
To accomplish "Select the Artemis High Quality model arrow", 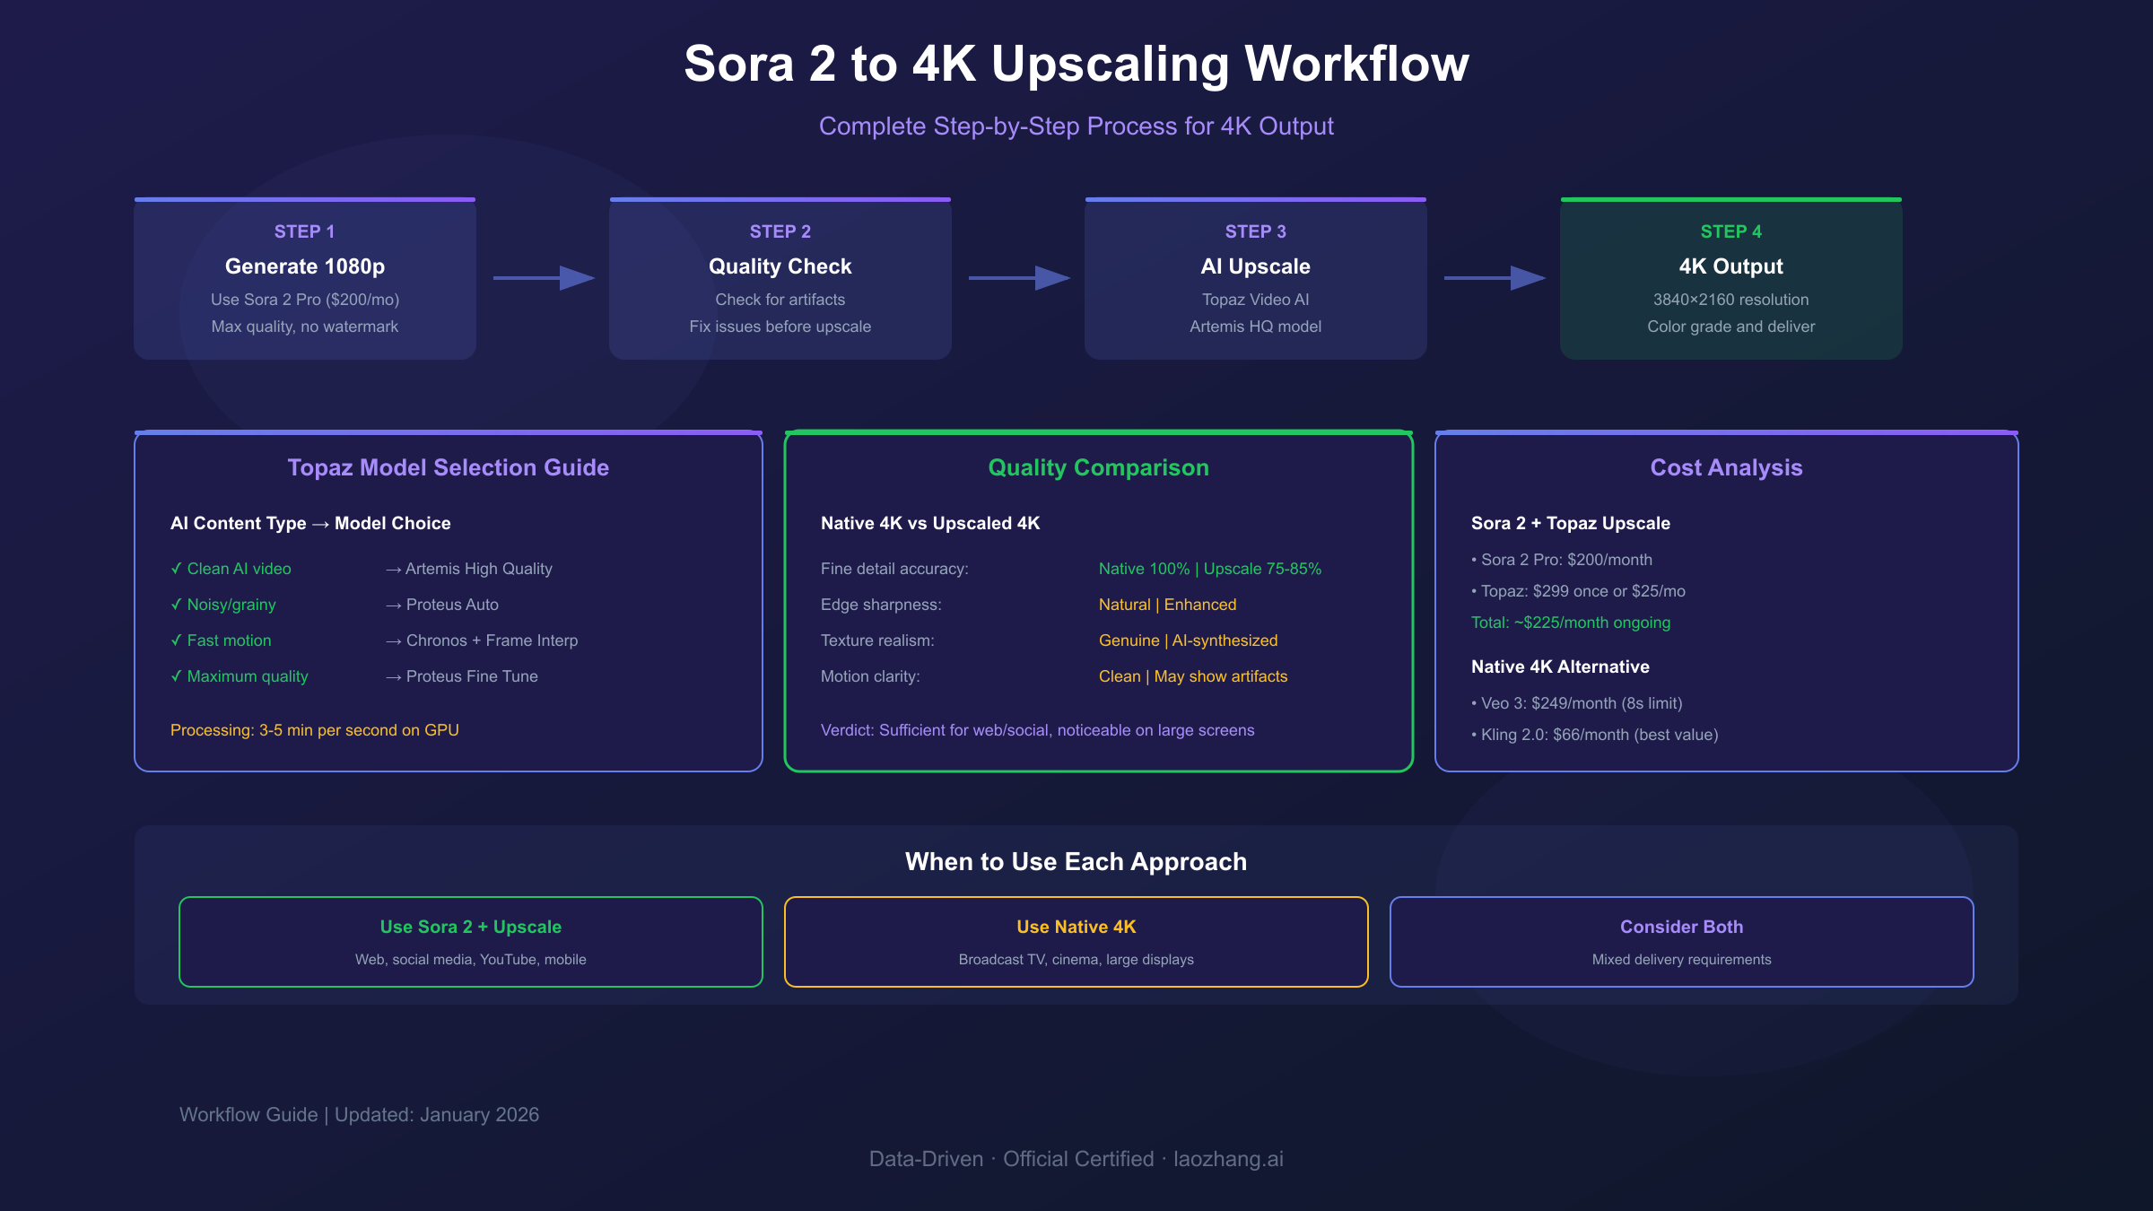I will click(x=393, y=568).
